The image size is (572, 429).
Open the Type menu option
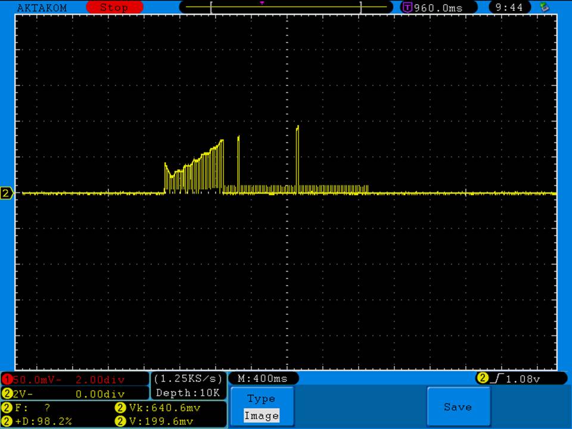click(261, 399)
